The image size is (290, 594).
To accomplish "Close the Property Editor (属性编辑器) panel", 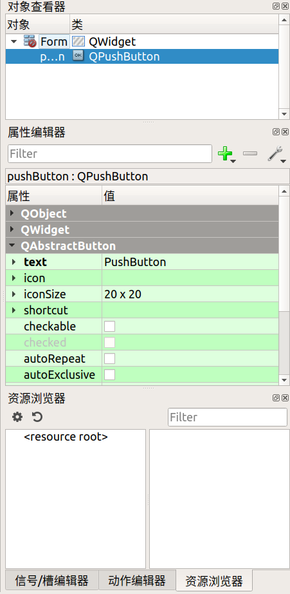I will click(285, 131).
